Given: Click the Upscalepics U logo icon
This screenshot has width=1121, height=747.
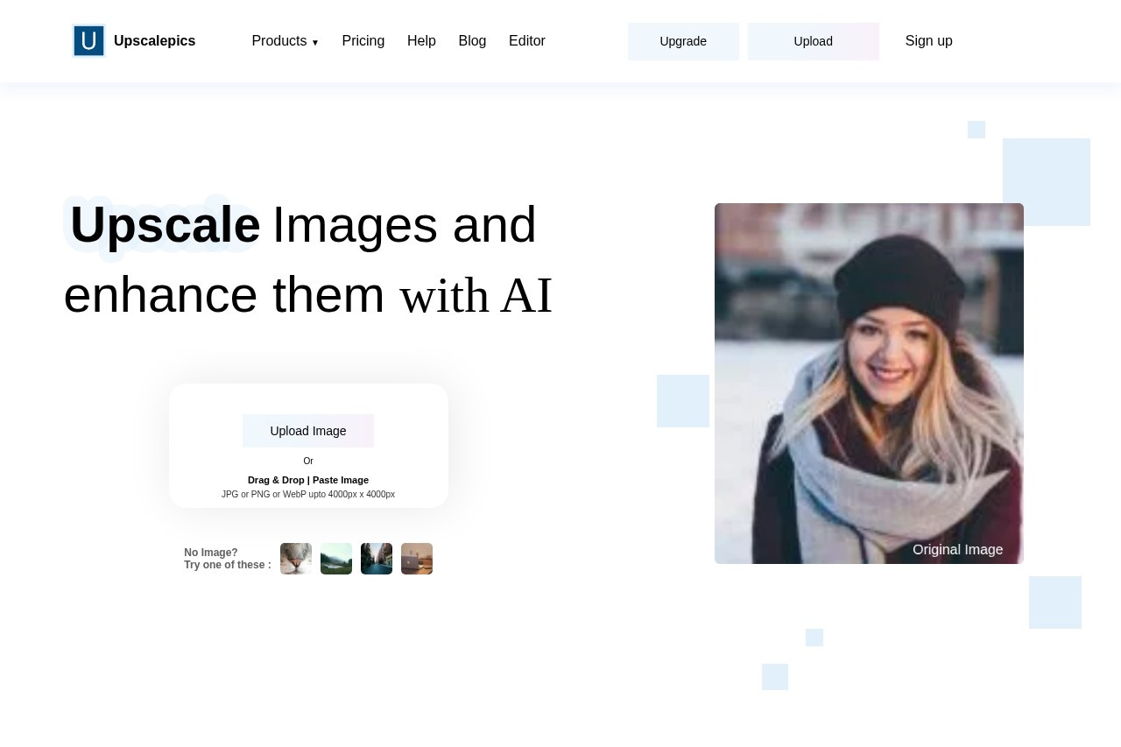Looking at the screenshot, I should (x=88, y=41).
